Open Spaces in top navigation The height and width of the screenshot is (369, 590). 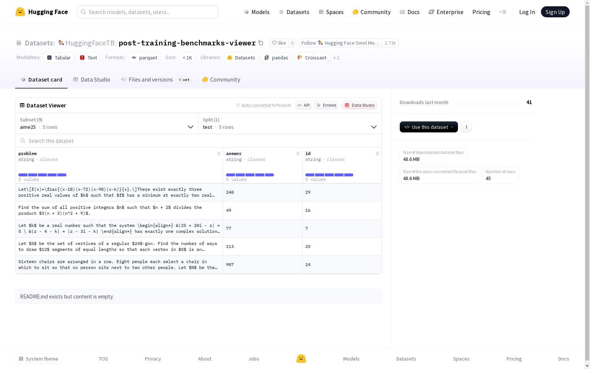pos(331,12)
